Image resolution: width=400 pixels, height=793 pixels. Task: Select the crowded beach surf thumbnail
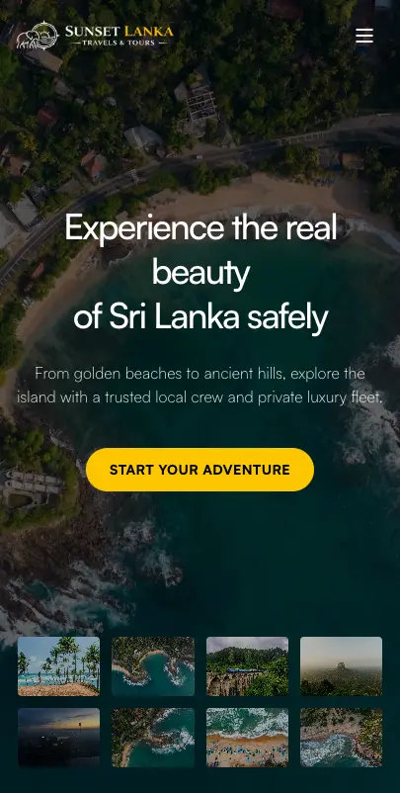coord(248,738)
